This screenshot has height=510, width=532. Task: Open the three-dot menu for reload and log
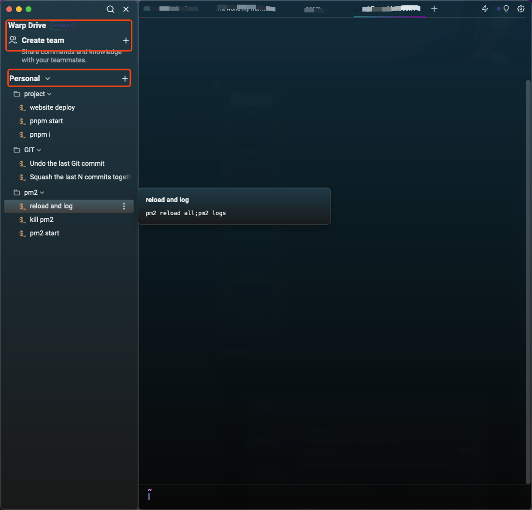pos(124,206)
